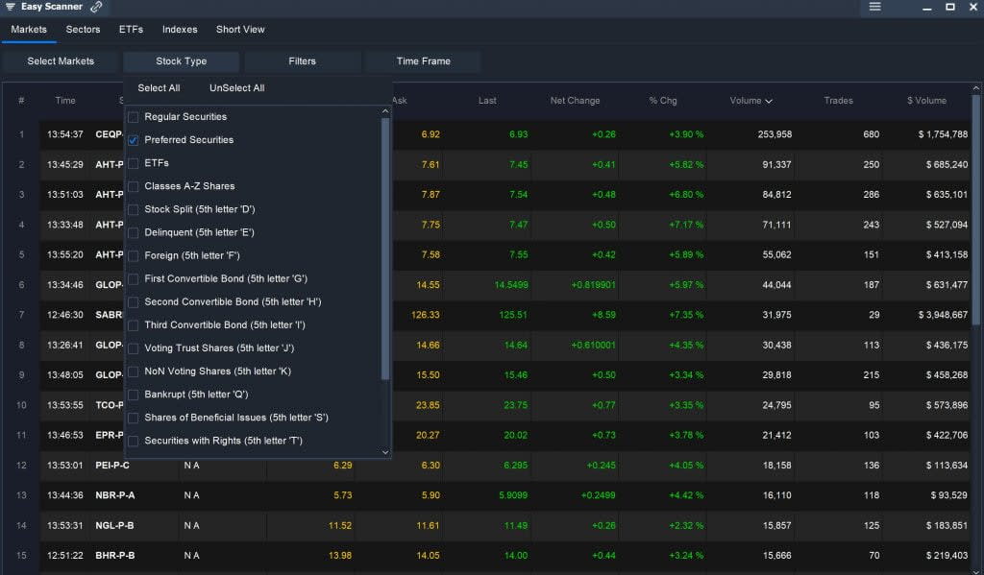Switch to the Sectors tab
984x575 pixels.
pos(83,29)
